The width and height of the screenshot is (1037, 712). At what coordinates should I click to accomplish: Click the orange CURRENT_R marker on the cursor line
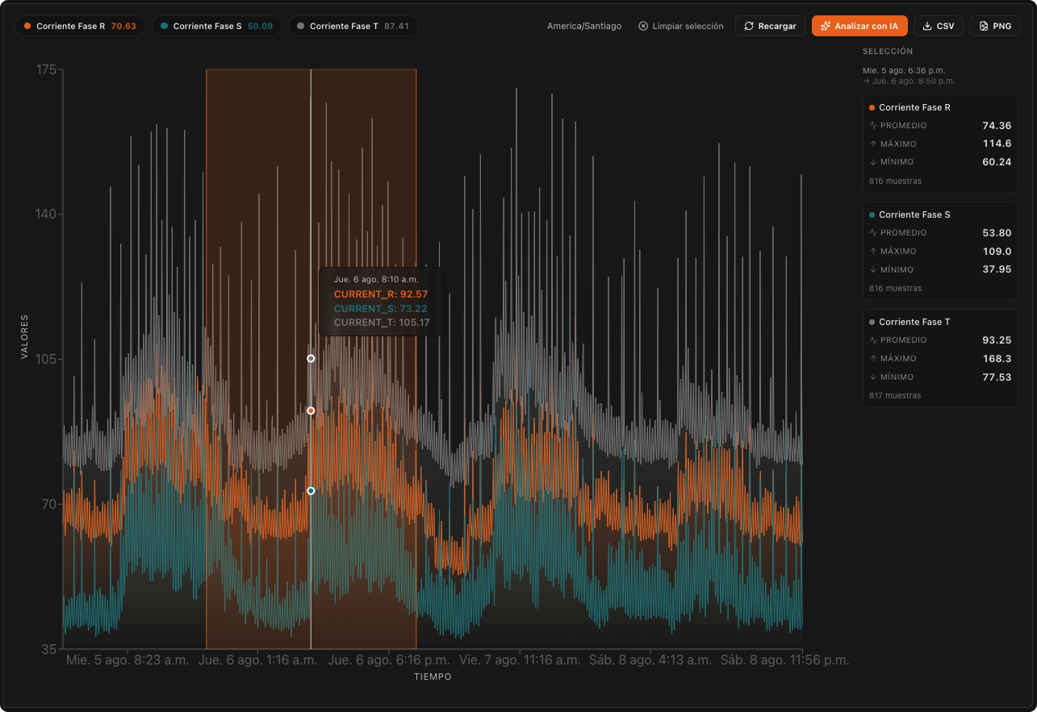pyautogui.click(x=311, y=411)
